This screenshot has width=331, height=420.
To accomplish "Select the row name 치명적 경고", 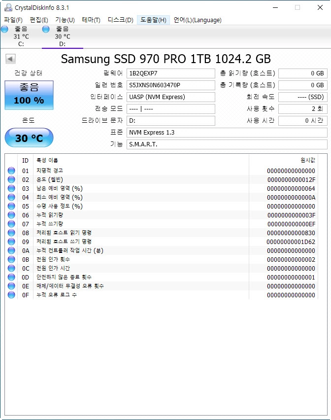I will 50,171.
